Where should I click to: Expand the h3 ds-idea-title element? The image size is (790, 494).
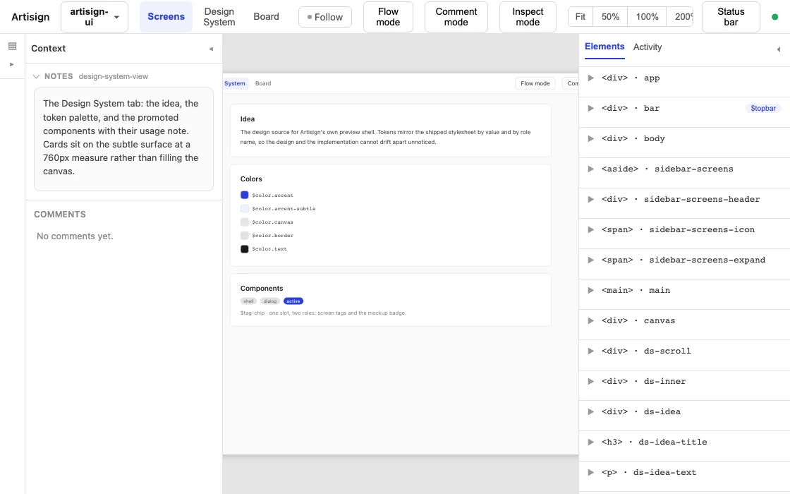pos(590,442)
